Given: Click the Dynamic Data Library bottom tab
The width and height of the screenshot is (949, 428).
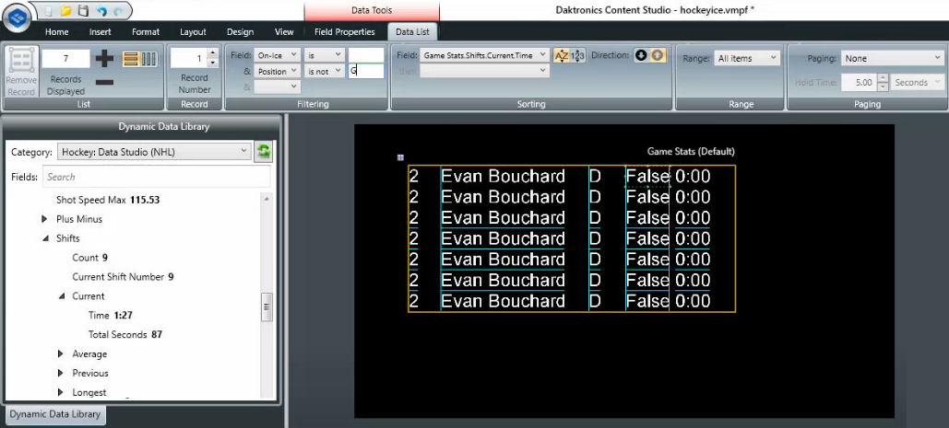Looking at the screenshot, I should coord(55,415).
